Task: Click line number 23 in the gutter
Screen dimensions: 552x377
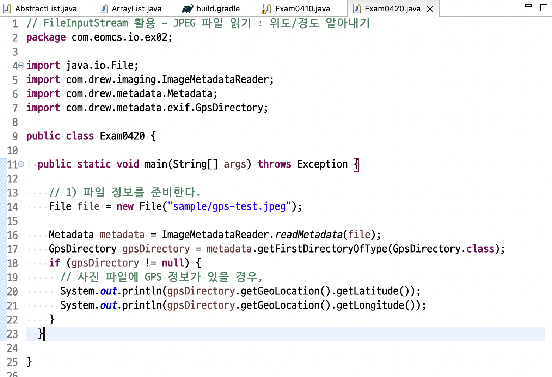Action: click(12, 334)
